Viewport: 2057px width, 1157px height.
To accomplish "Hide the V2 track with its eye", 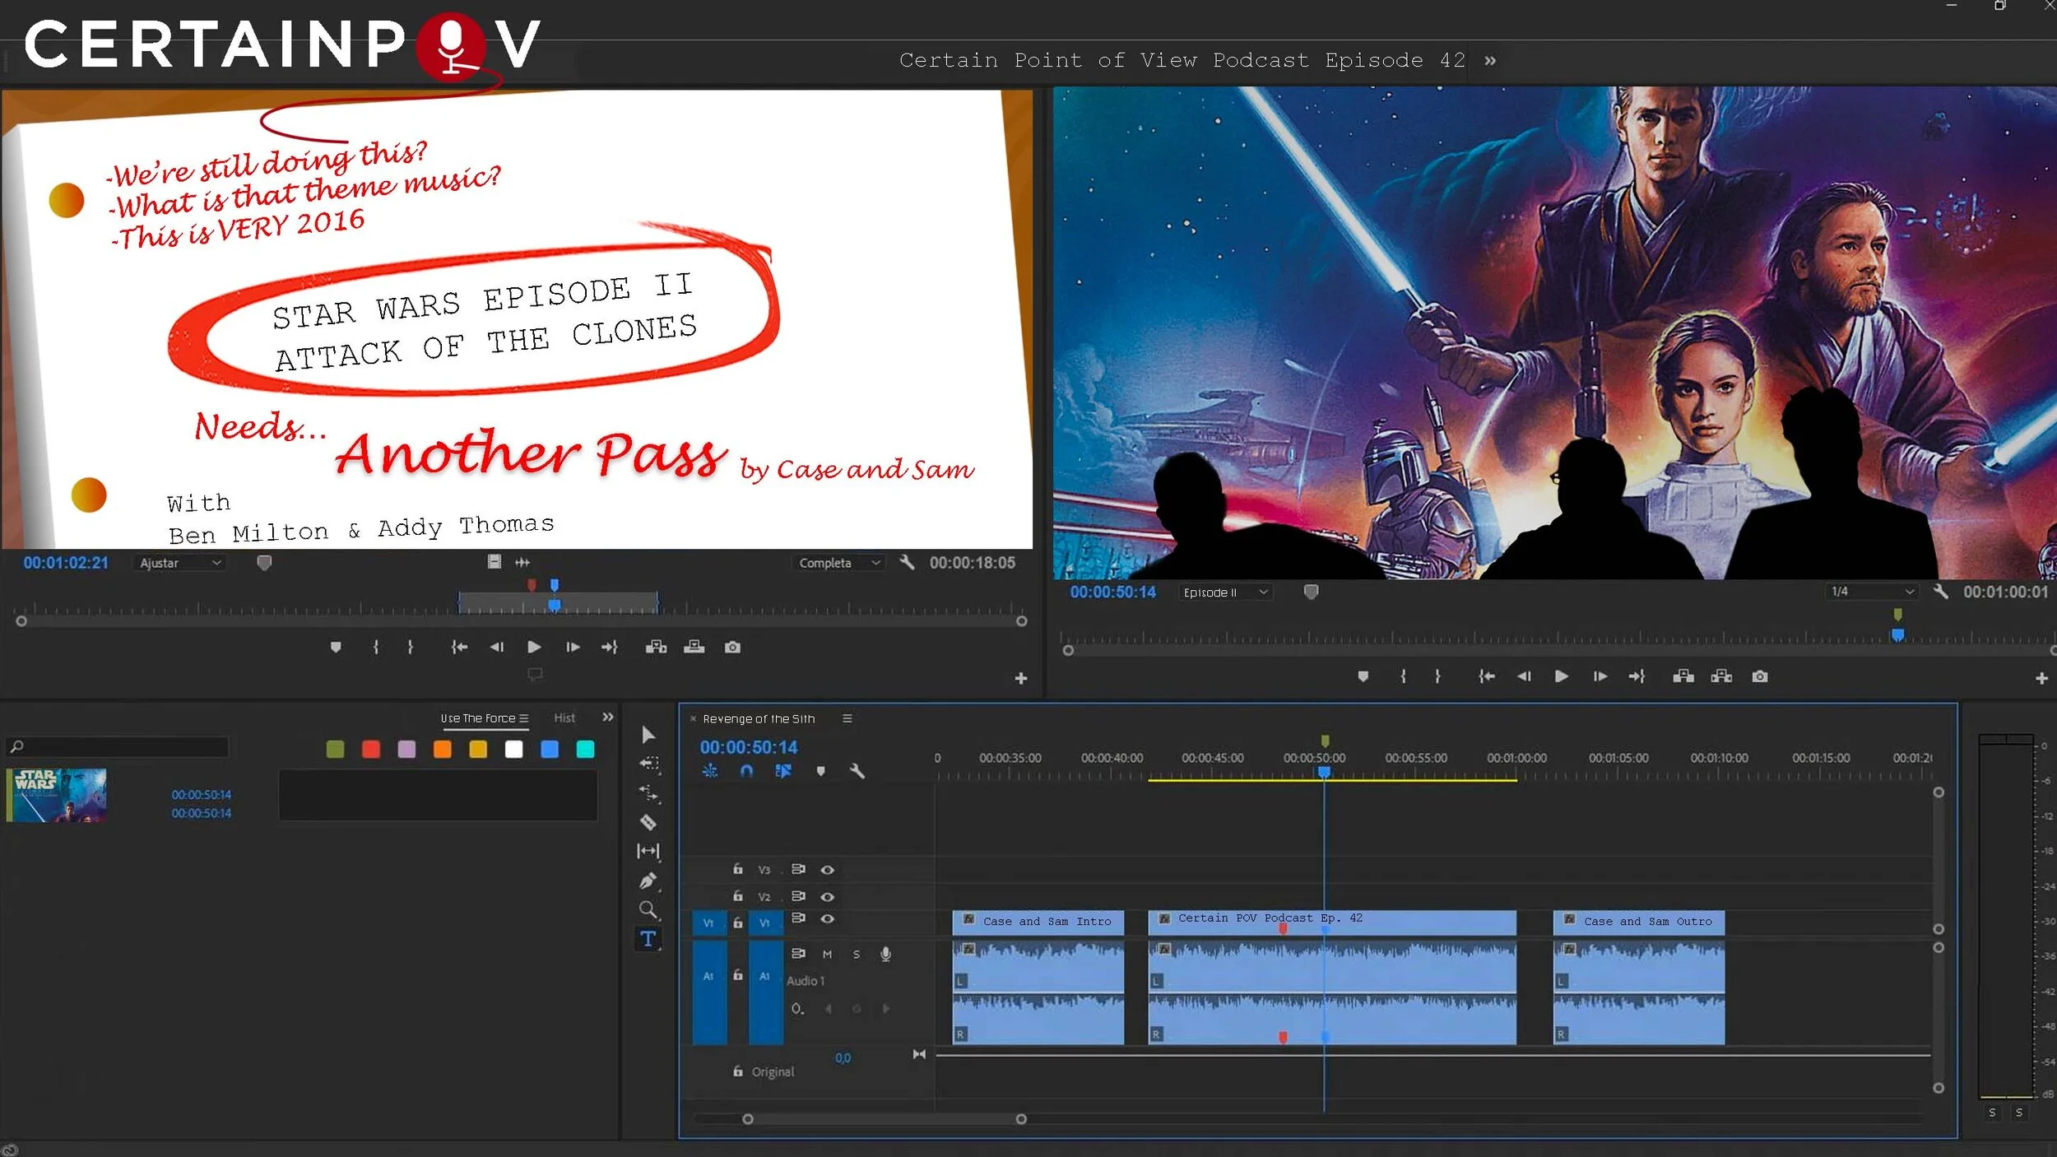I will 828,897.
